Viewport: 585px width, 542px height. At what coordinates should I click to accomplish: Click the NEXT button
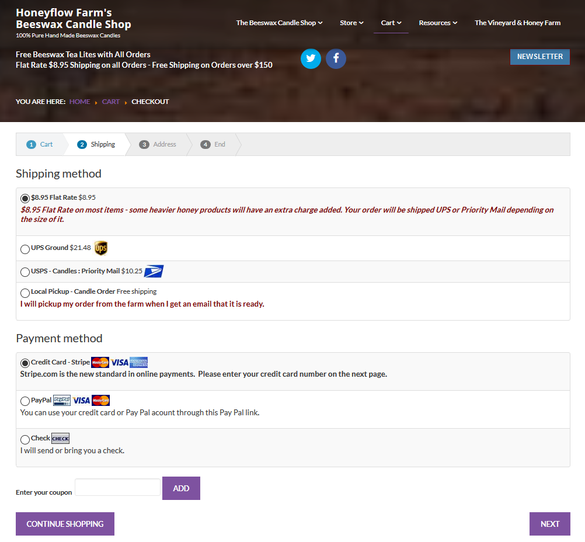pos(550,524)
